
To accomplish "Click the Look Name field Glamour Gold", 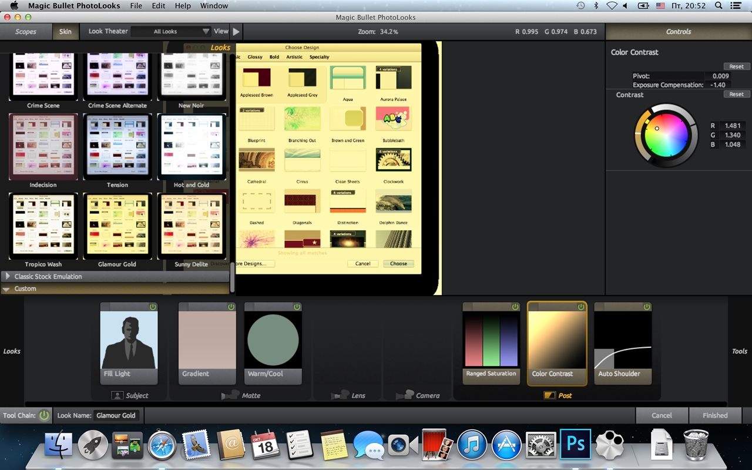I will coord(116,415).
